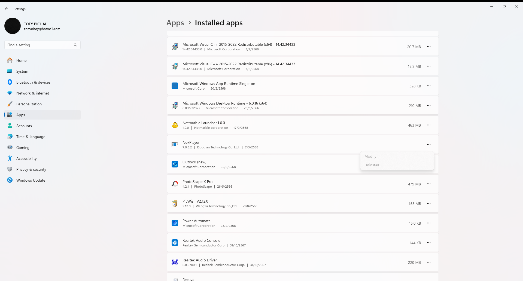Open more options for Realtek Audio Console
The width and height of the screenshot is (523, 281).
click(429, 243)
